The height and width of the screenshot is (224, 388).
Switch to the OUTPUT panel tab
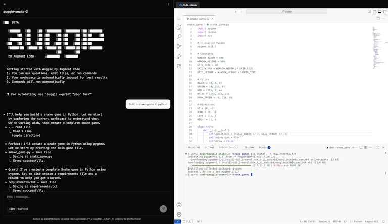point(209,148)
